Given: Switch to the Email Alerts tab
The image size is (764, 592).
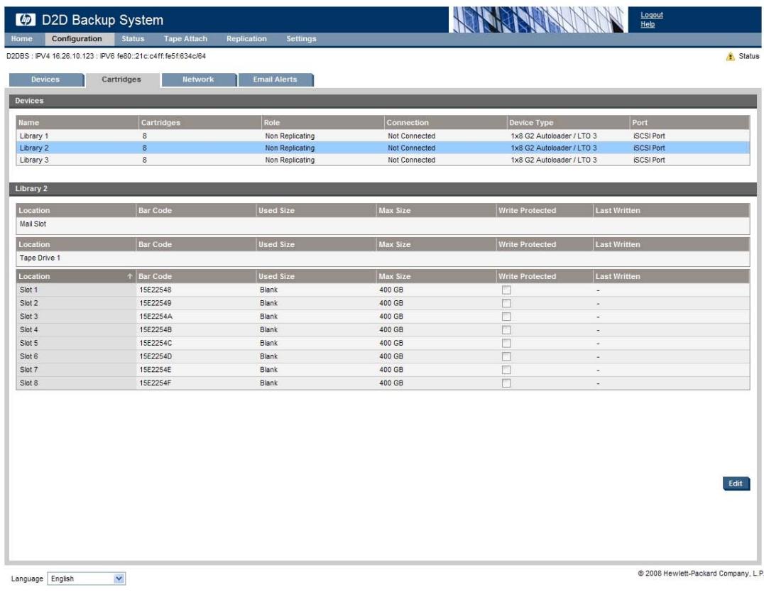Looking at the screenshot, I should click(275, 80).
